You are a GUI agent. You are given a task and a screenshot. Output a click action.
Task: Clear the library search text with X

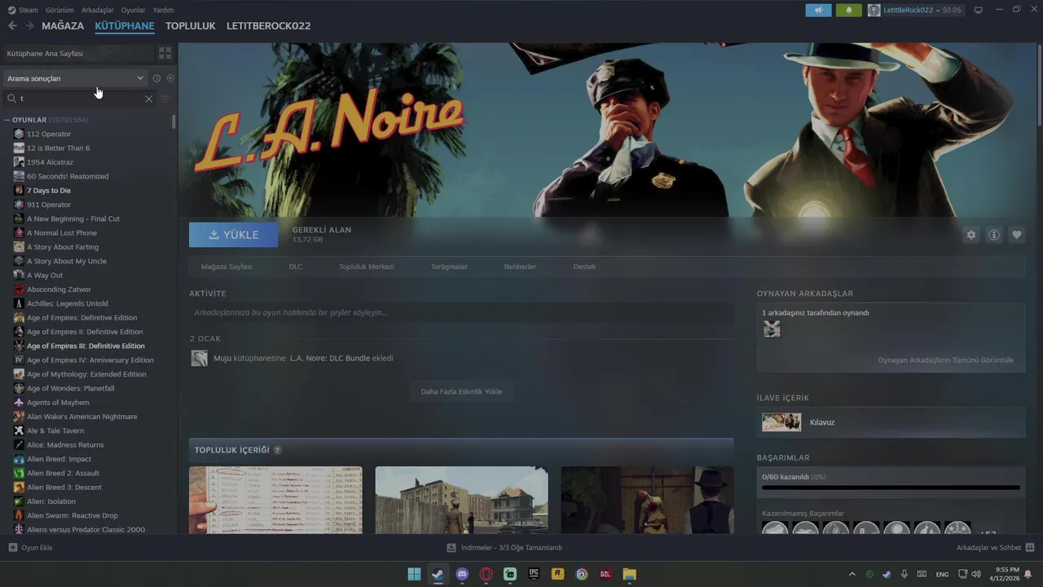(148, 99)
